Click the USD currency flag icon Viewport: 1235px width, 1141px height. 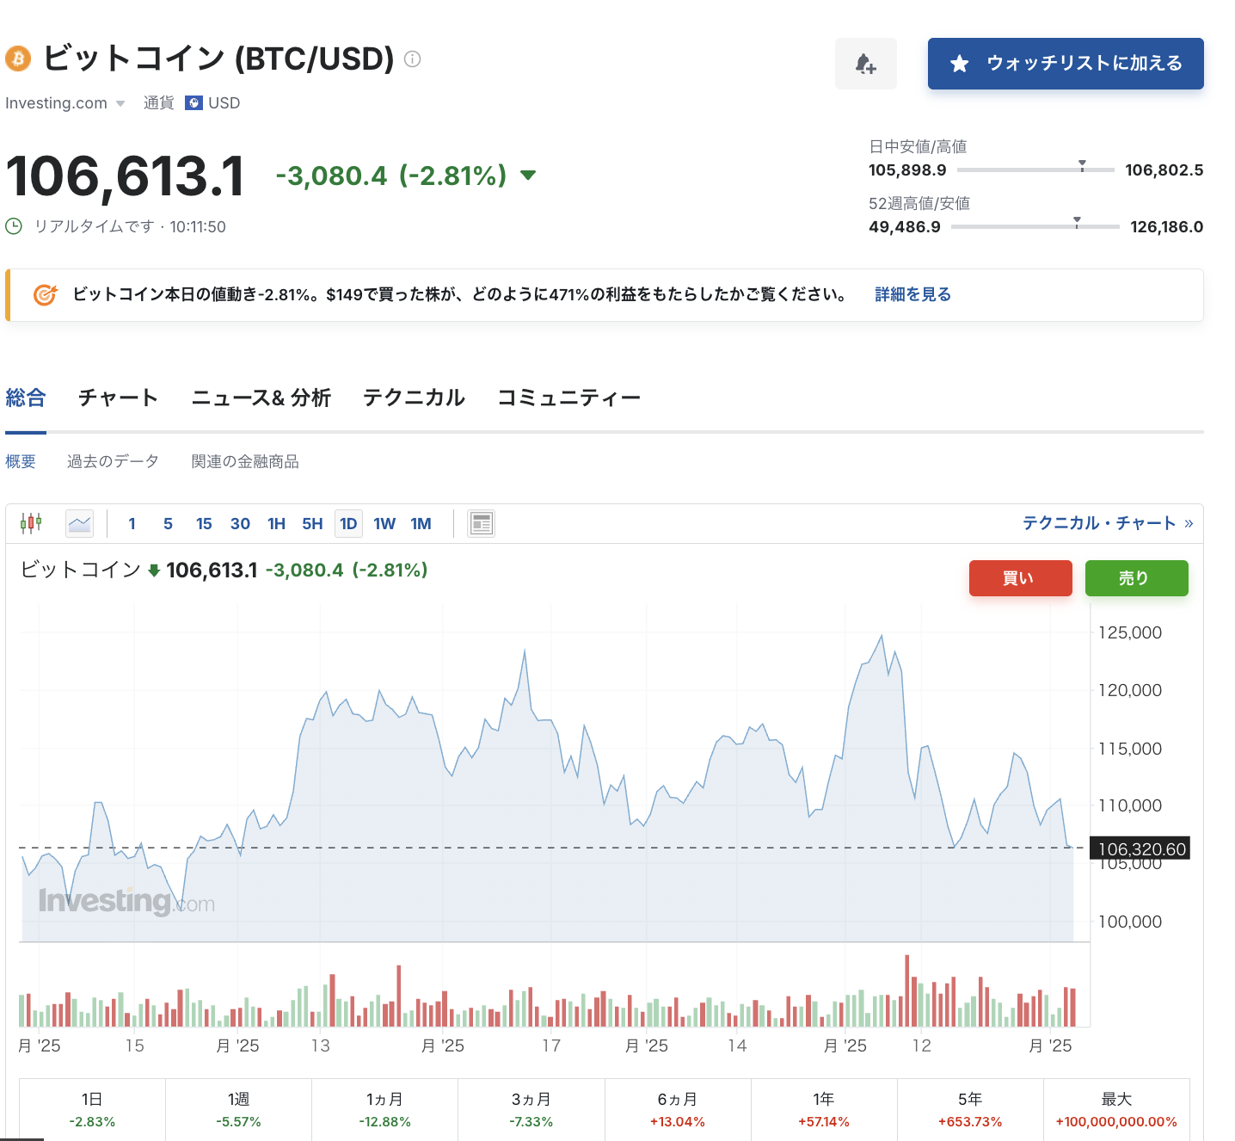(x=194, y=103)
